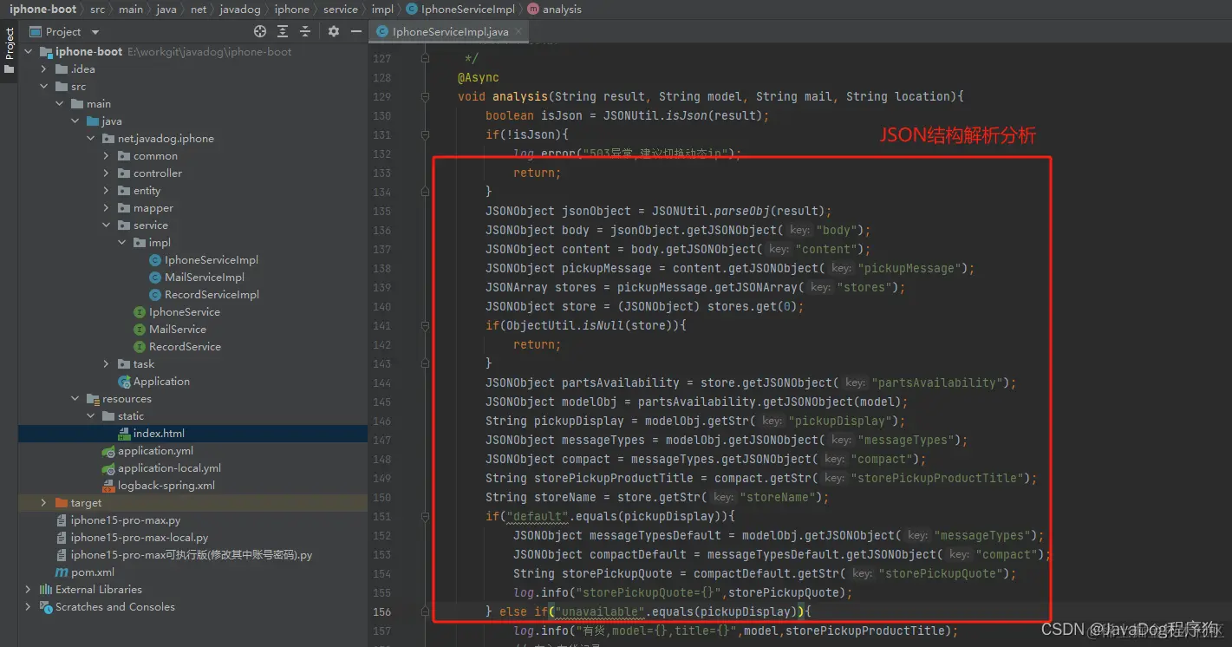Screen dimensions: 1232x647
Task: Select iphone15-pro-max.py file
Action: 125,520
